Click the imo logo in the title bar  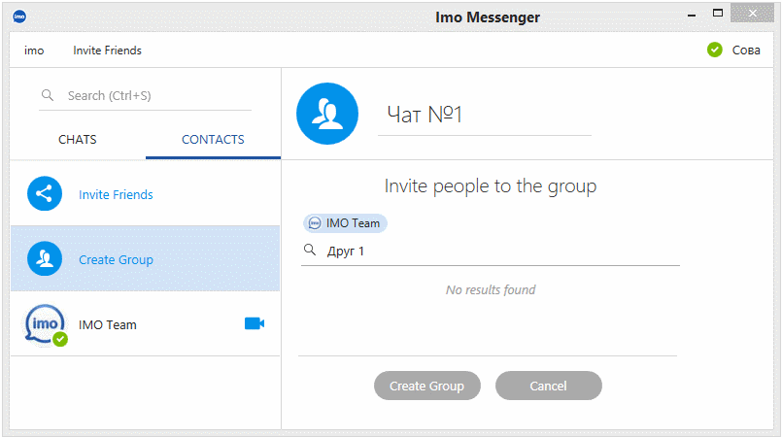[x=20, y=17]
